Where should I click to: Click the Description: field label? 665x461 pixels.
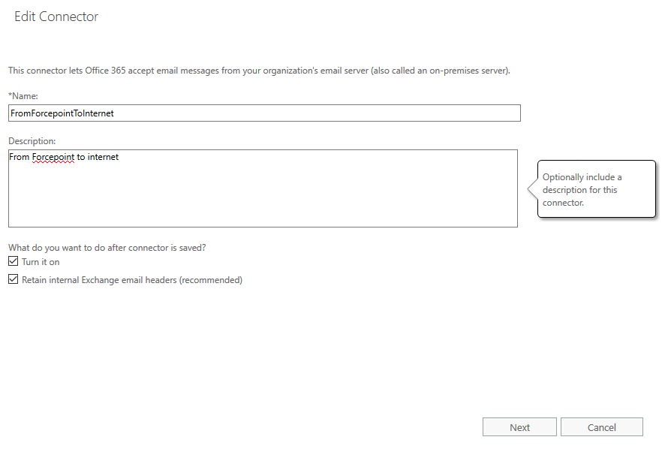[32, 141]
